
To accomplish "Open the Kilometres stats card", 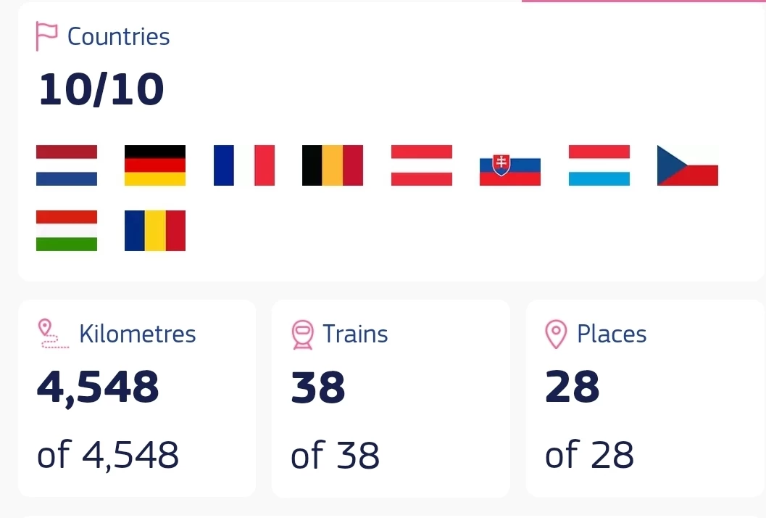I will [137, 398].
